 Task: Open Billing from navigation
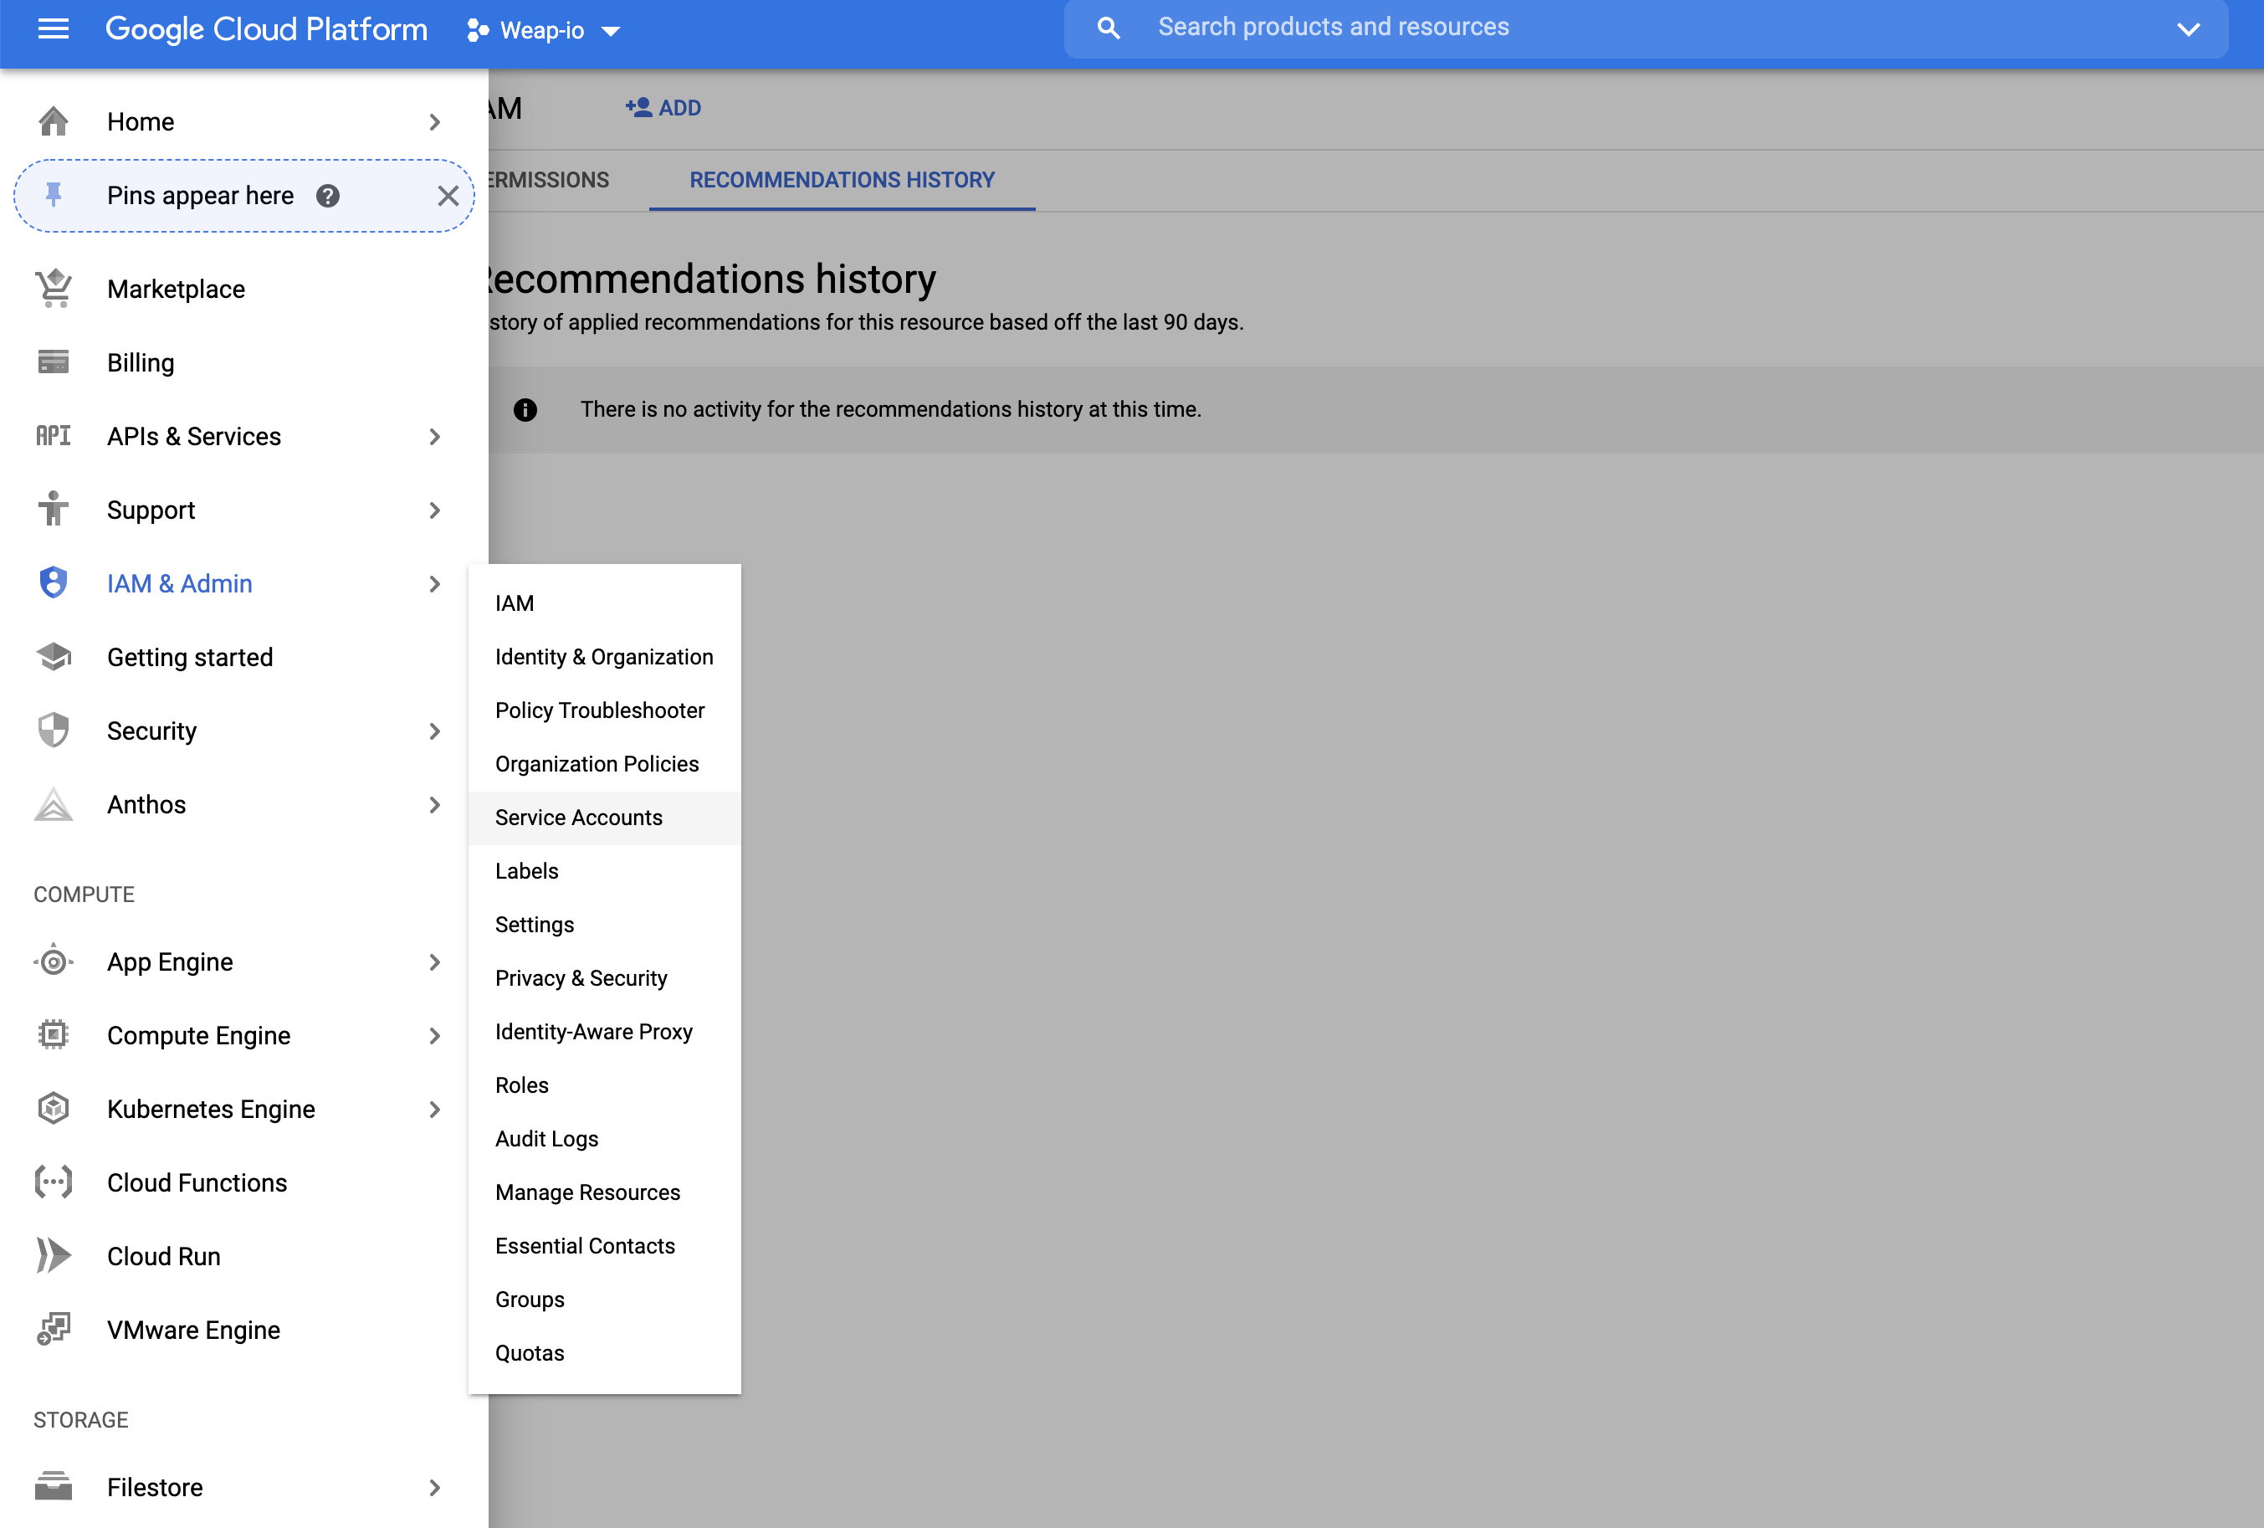tap(243, 362)
